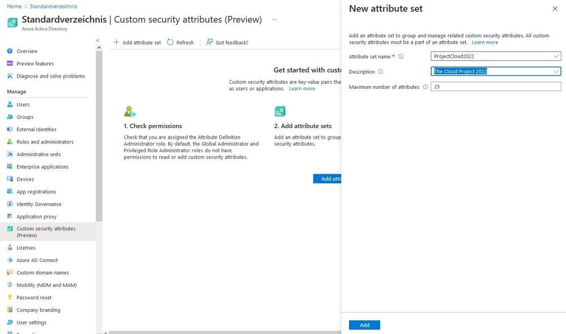The image size is (566, 334).
Task: Click the Administrative units icon
Action: click(10, 154)
